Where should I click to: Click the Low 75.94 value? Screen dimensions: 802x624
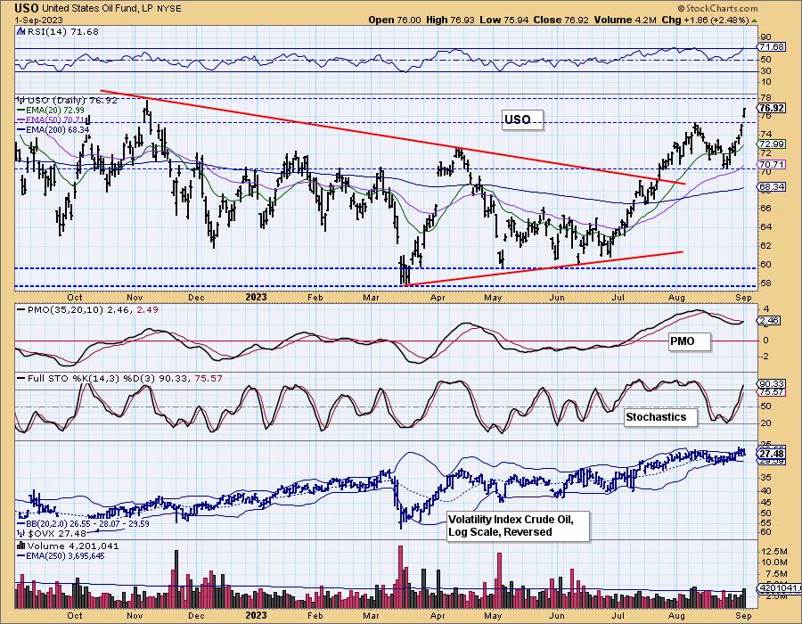click(503, 20)
